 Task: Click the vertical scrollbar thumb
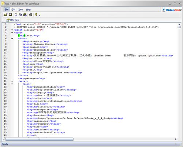click(x=179, y=27)
